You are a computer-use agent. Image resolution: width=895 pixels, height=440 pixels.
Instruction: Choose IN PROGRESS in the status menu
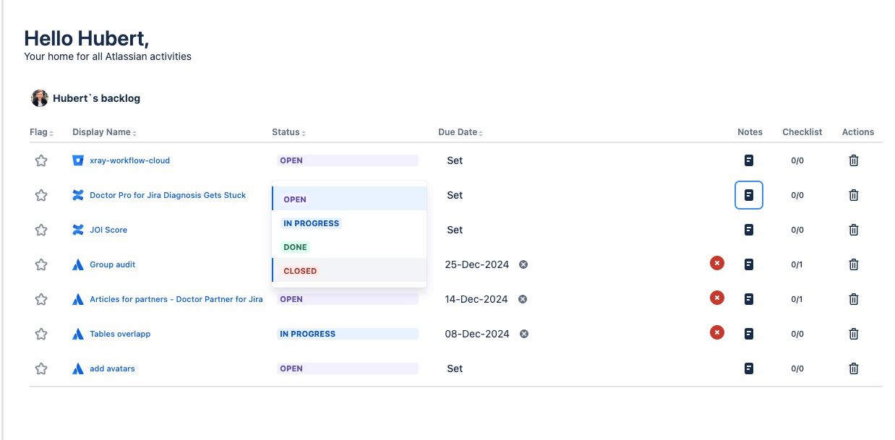pyautogui.click(x=349, y=223)
